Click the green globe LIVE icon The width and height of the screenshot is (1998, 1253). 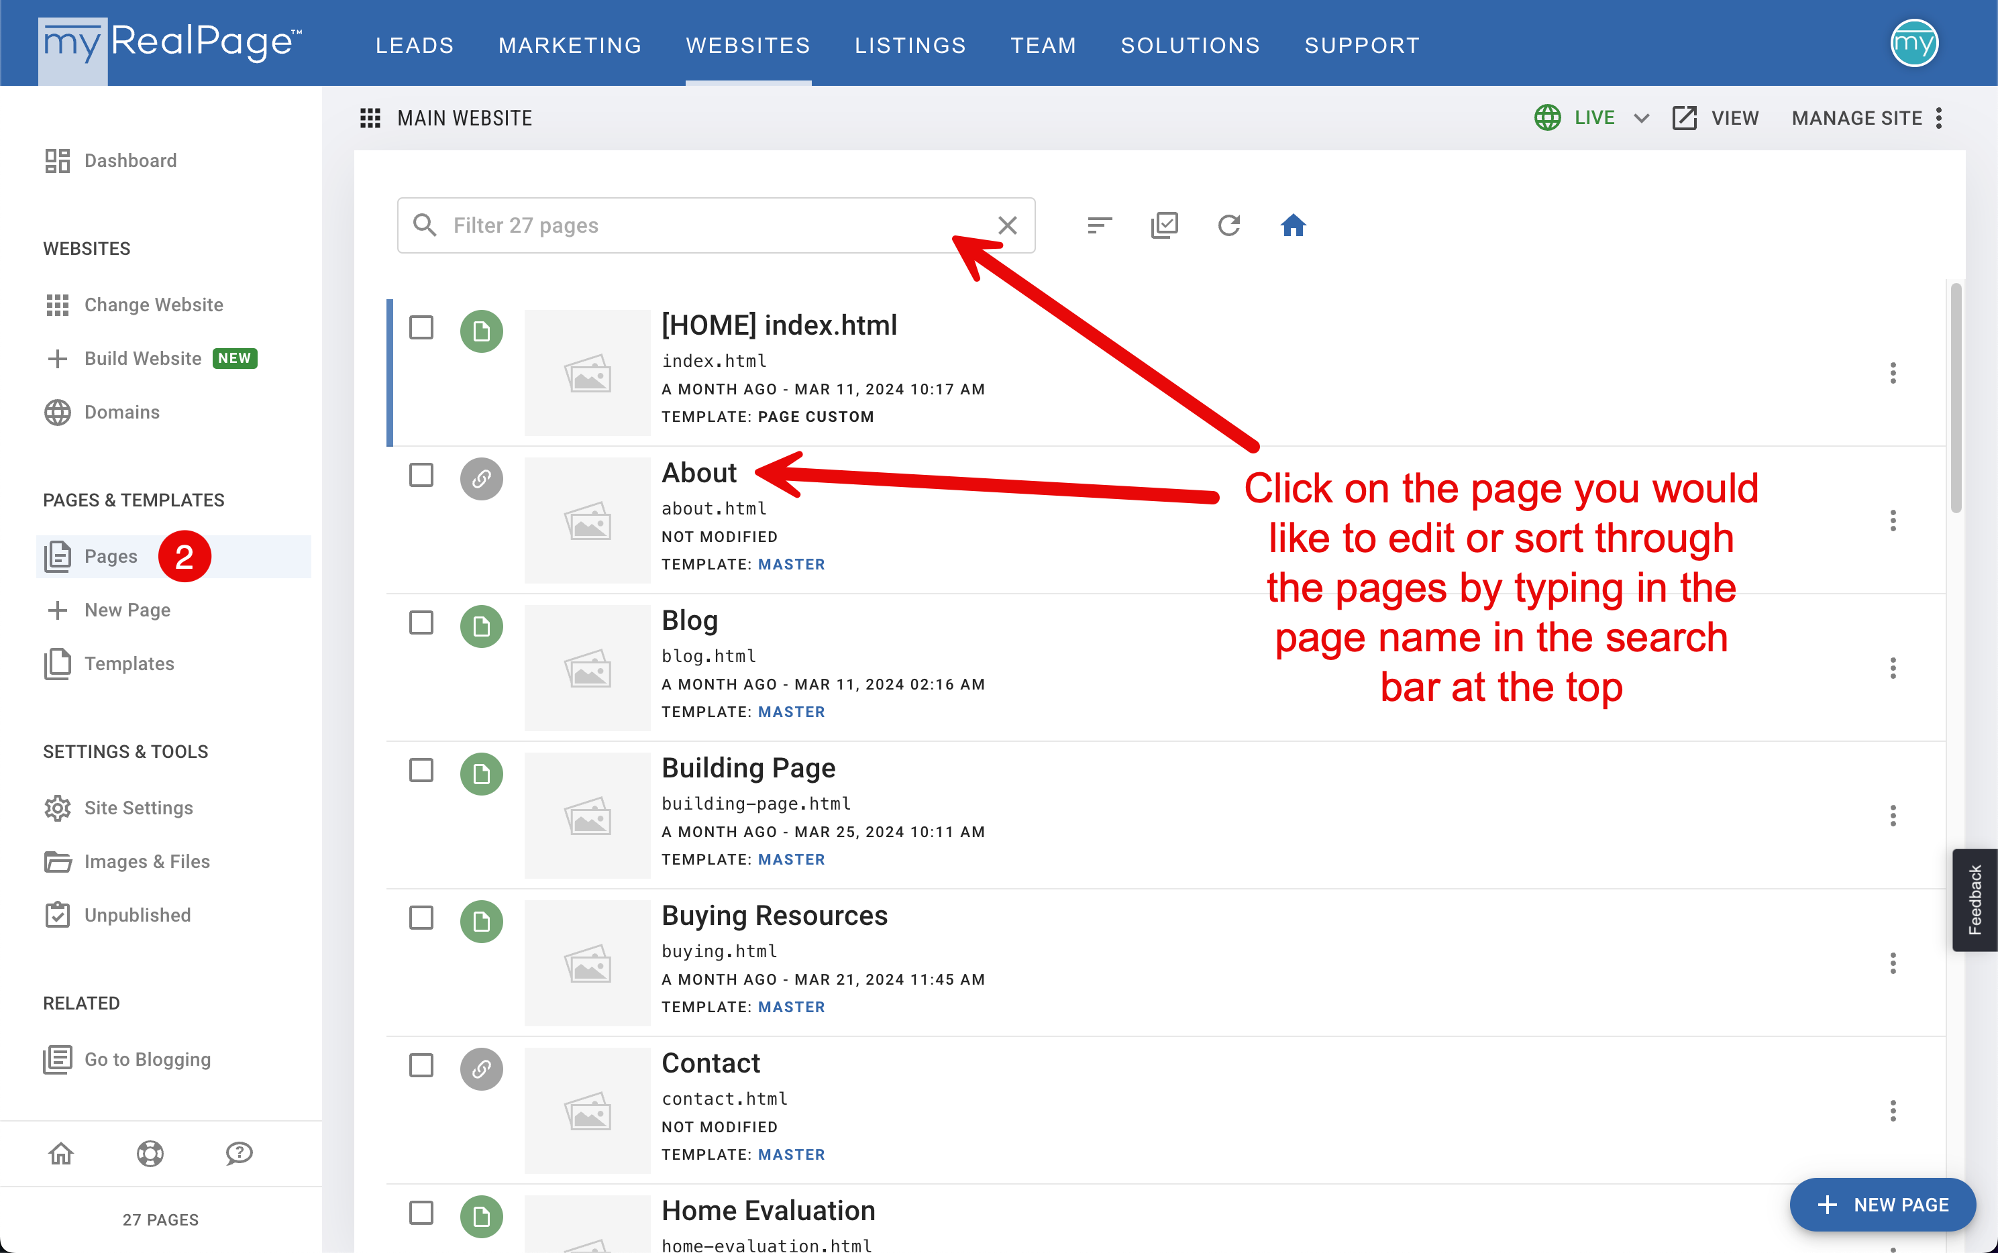pos(1547,117)
